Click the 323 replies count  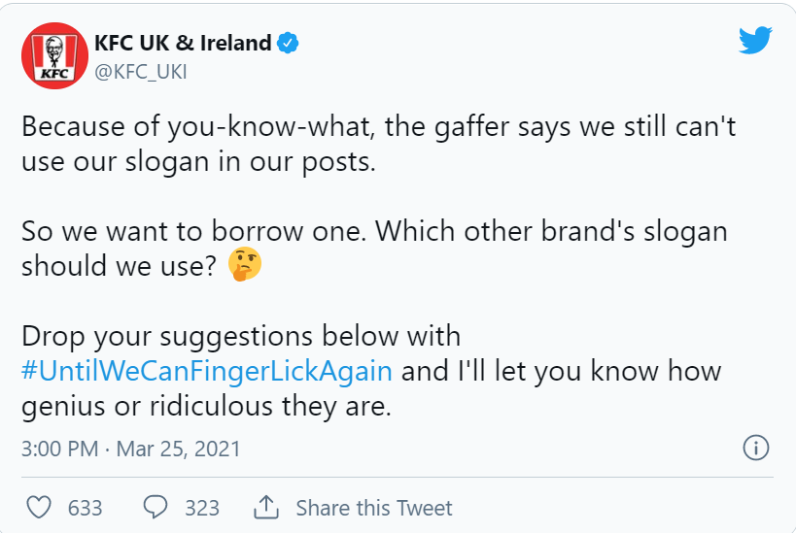coord(202,508)
